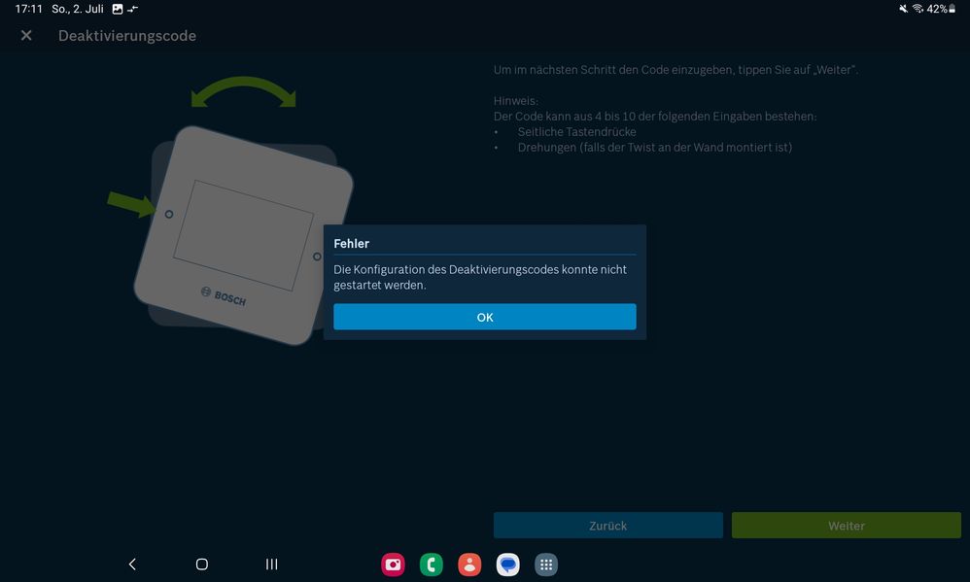This screenshot has width=970, height=582.
Task: Tap the screenshot notification icon
Action: click(x=117, y=9)
